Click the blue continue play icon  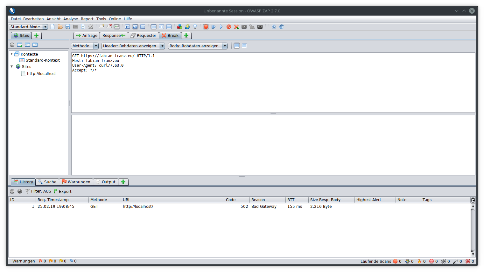221,27
